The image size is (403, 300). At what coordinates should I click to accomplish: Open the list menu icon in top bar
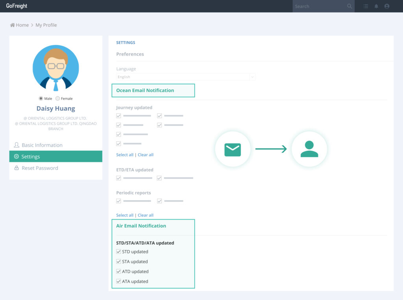pos(366,6)
